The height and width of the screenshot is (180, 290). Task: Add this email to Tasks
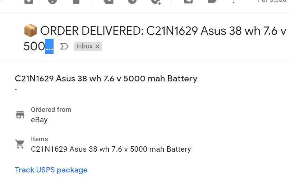(x=156, y=2)
